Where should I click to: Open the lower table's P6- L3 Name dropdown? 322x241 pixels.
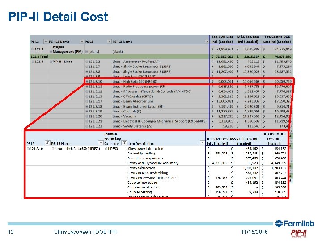(x=101, y=143)
